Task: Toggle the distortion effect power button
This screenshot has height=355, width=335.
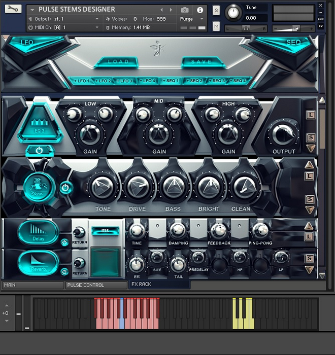Action: [x=65, y=188]
